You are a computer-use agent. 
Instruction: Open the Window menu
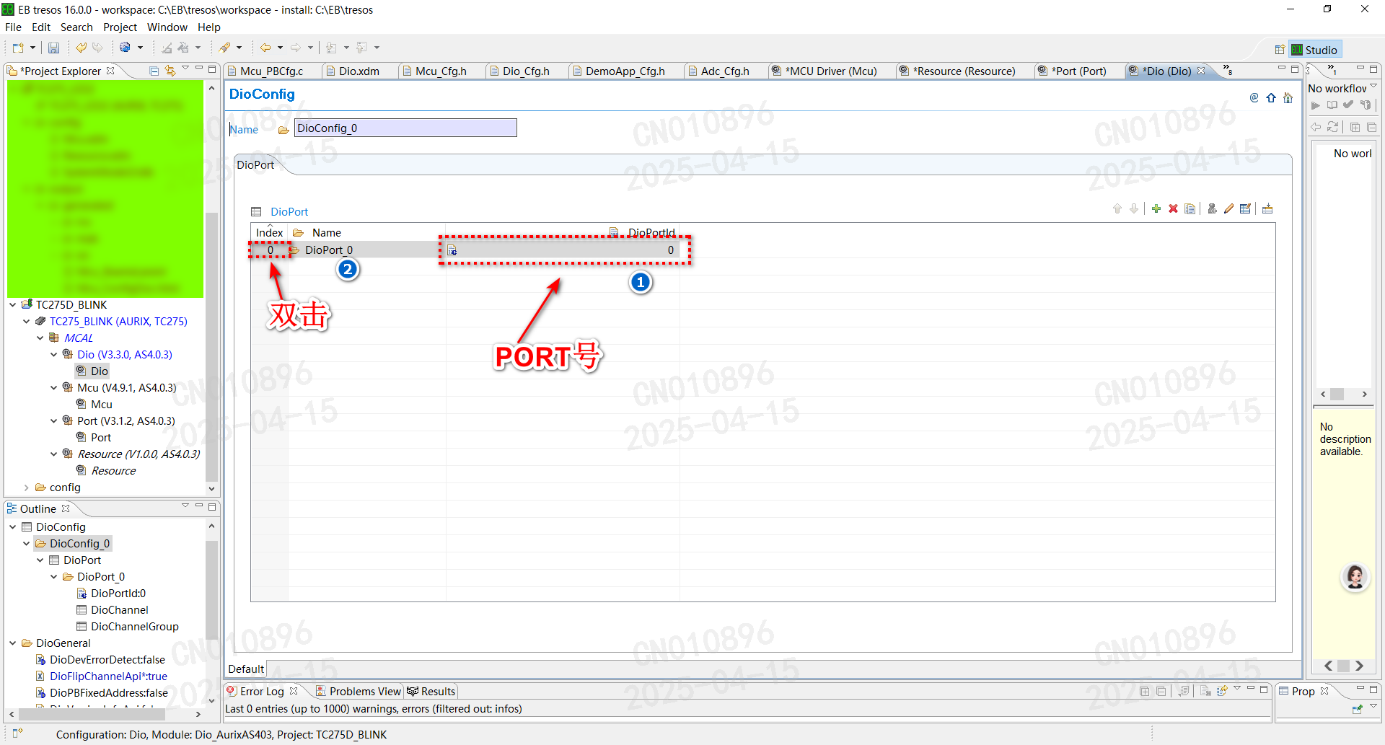pyautogui.click(x=167, y=27)
